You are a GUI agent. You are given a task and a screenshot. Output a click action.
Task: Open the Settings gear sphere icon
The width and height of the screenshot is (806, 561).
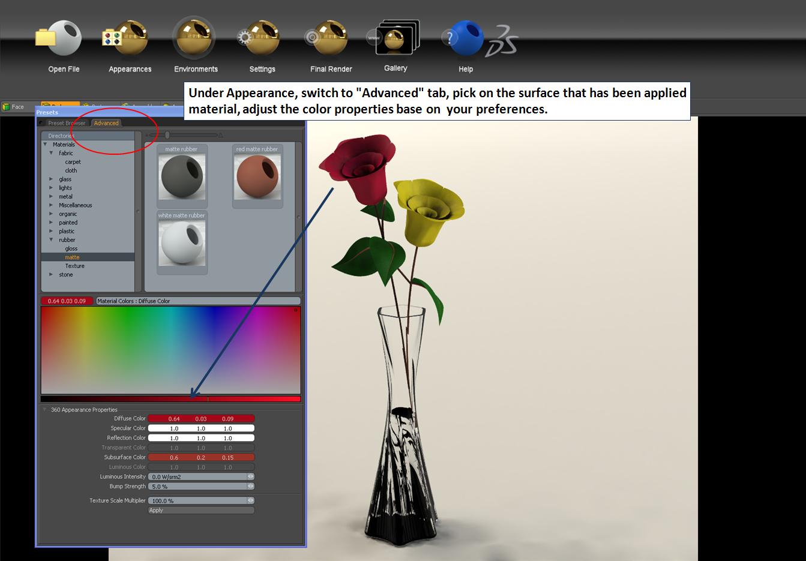click(258, 38)
